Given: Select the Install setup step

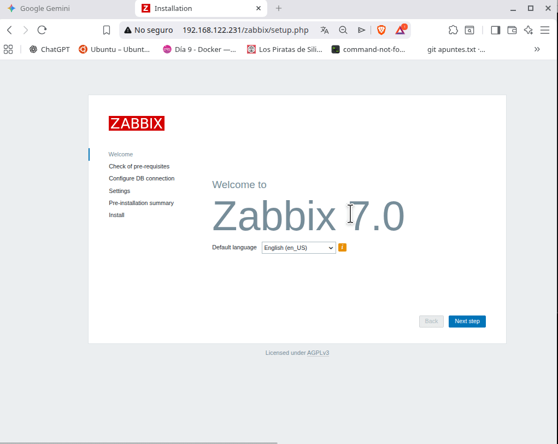Looking at the screenshot, I should point(116,215).
